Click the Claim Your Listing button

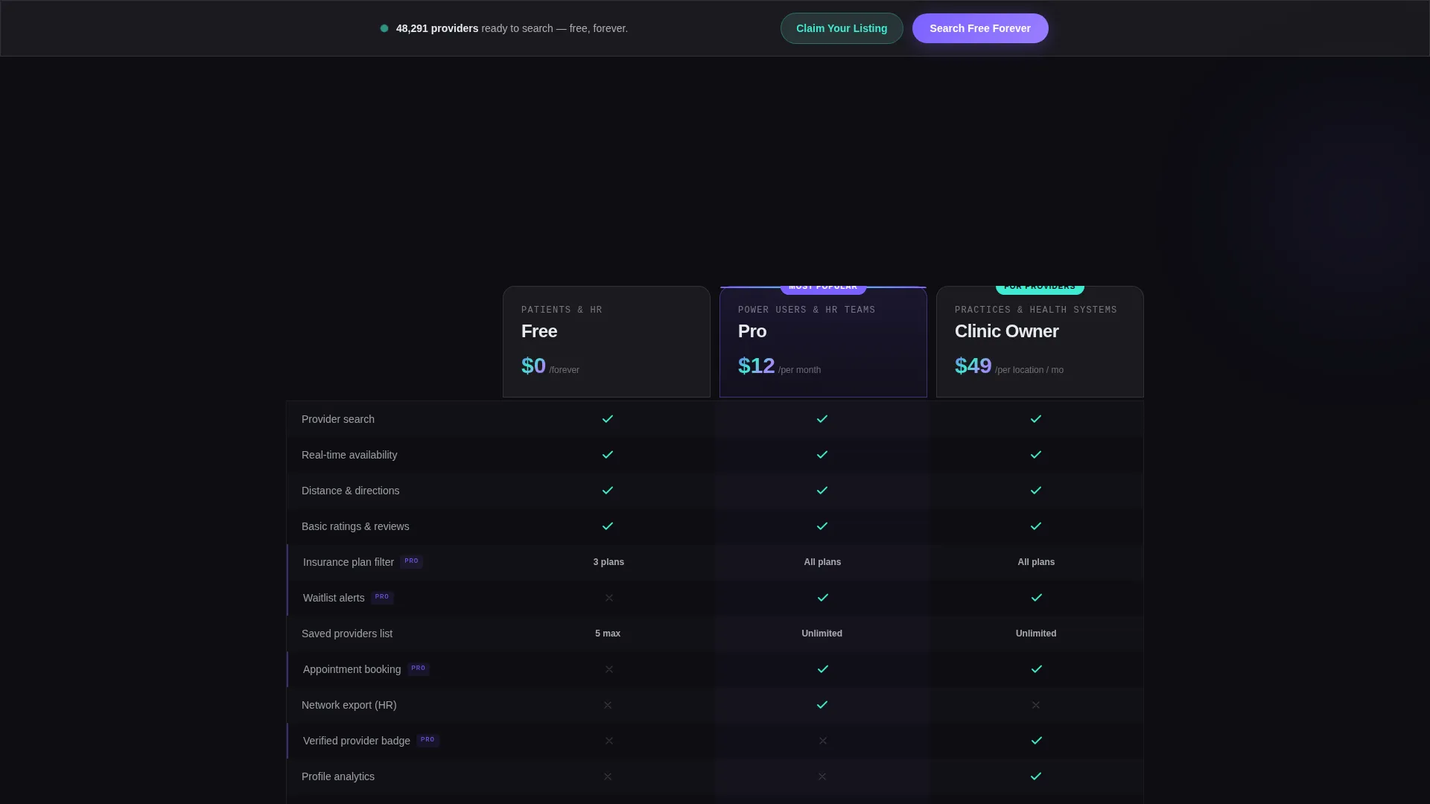pos(842,28)
